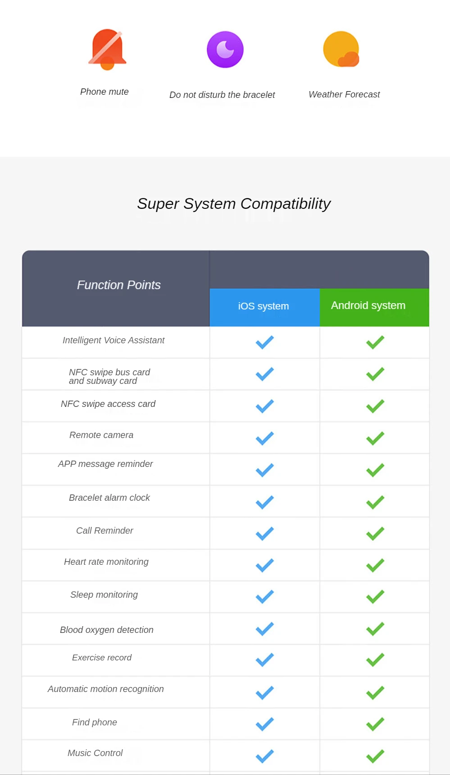Click the Android checkmark for Remote camera

(x=375, y=438)
